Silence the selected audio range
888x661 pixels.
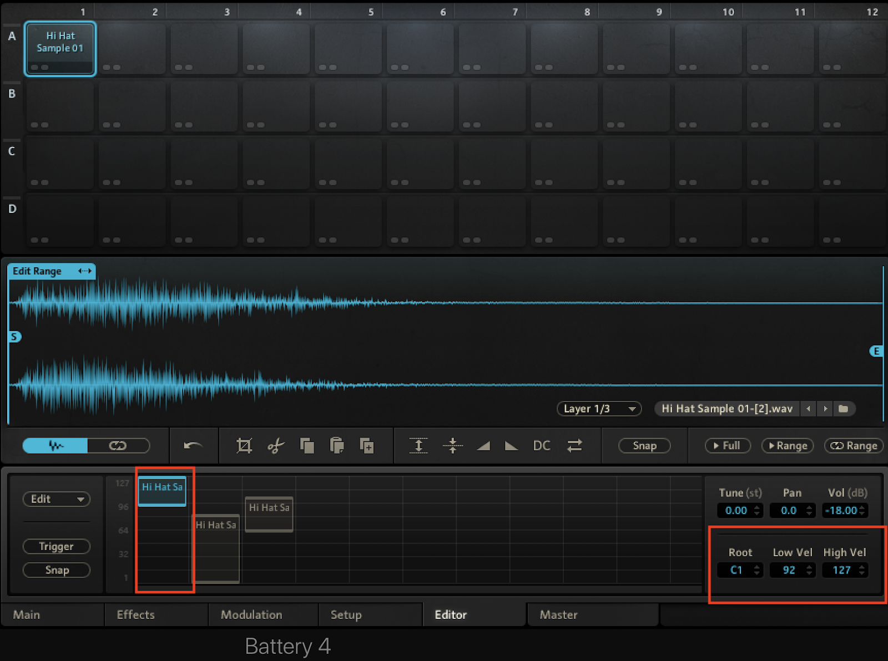tap(453, 445)
